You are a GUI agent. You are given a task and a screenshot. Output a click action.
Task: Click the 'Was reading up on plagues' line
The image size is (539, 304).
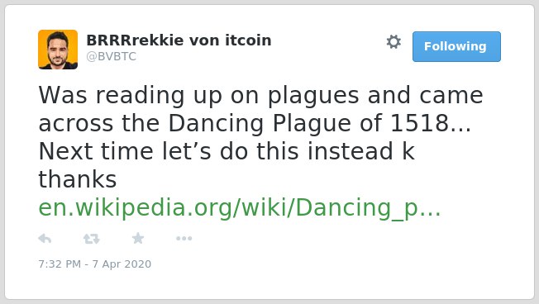[261, 96]
